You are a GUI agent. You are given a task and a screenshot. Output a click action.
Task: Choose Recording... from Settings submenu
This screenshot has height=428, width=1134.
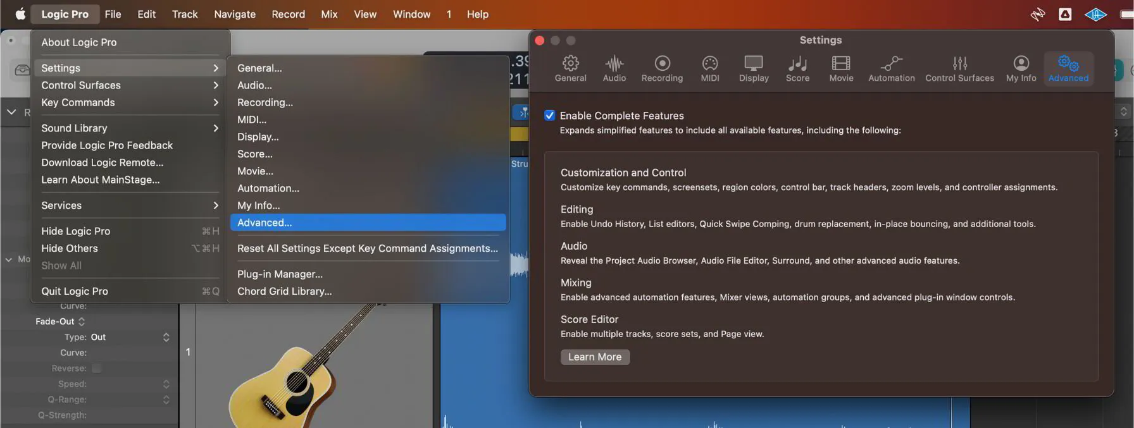point(368,102)
